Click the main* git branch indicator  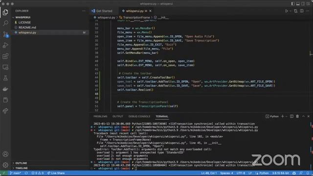[15, 173]
